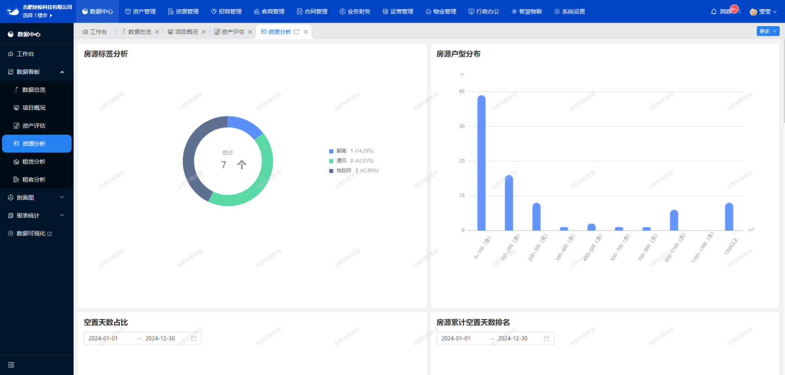Click the user avatar icon
This screenshot has height=375, width=785.
coord(754,11)
